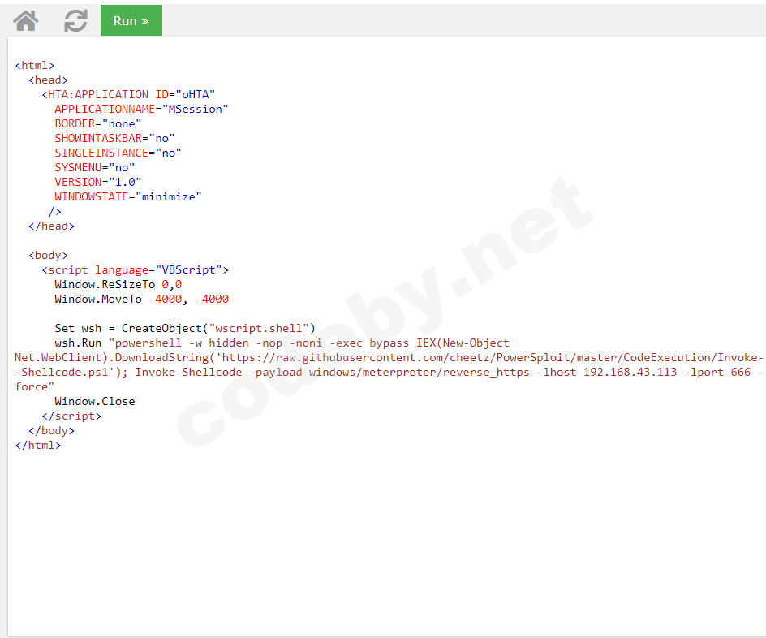
Task: Click the Home icon
Action: coord(25,21)
